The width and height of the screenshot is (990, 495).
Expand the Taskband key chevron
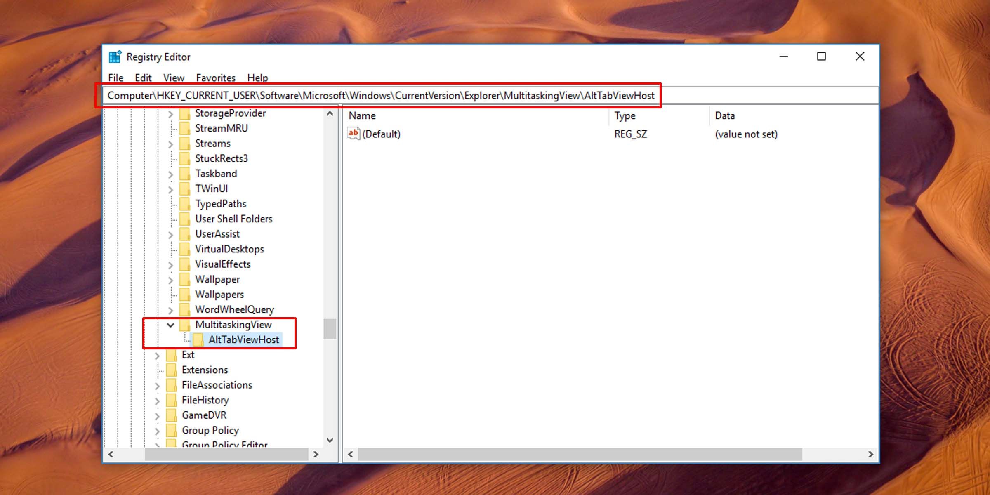pos(170,173)
